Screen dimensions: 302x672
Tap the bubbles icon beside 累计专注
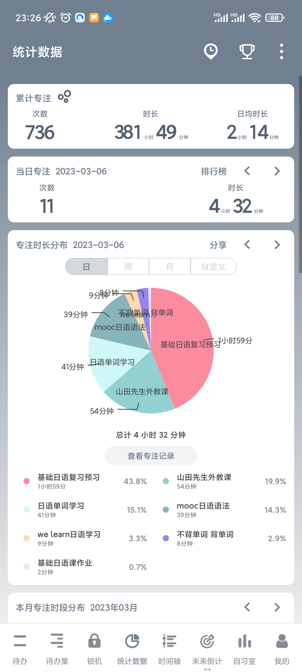click(64, 97)
